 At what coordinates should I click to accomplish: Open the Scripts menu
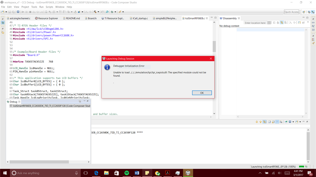tap(49, 7)
